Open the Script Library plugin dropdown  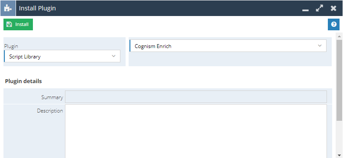point(62,56)
